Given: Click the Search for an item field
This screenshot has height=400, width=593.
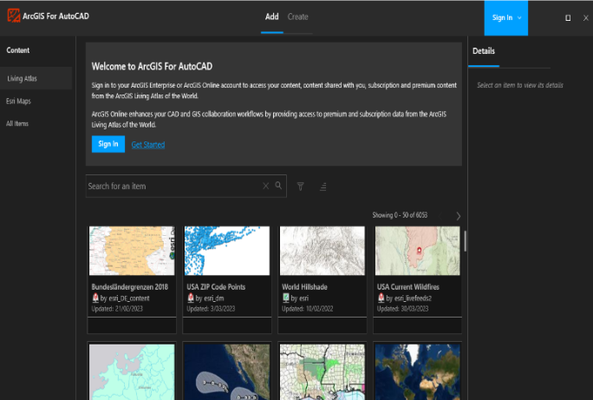Looking at the screenshot, I should tap(173, 186).
